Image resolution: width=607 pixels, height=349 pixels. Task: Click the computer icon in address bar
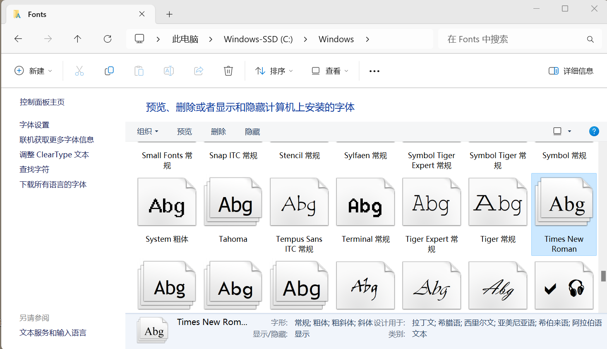pyautogui.click(x=139, y=39)
